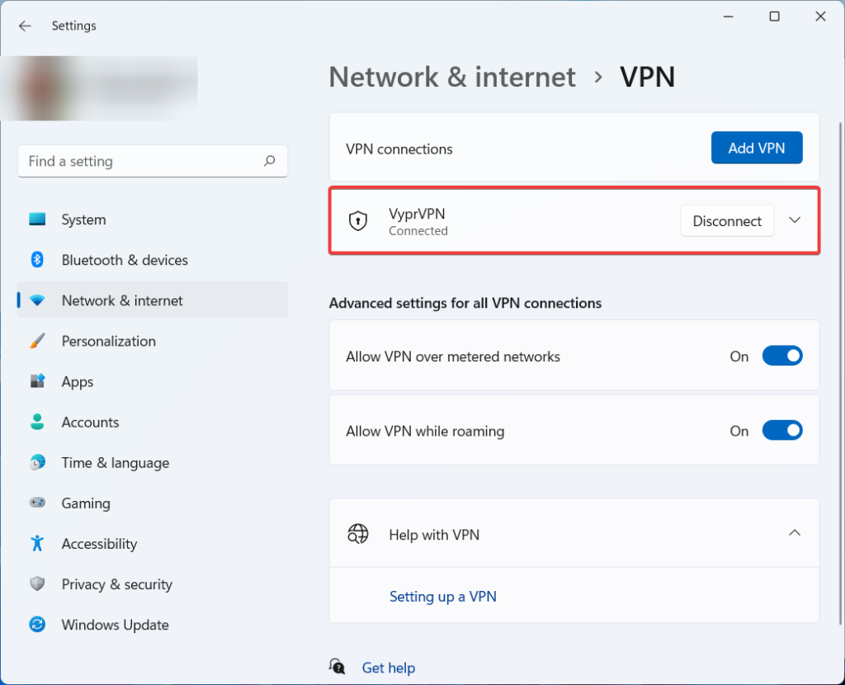Select Network & internet in the sidebar

click(120, 300)
